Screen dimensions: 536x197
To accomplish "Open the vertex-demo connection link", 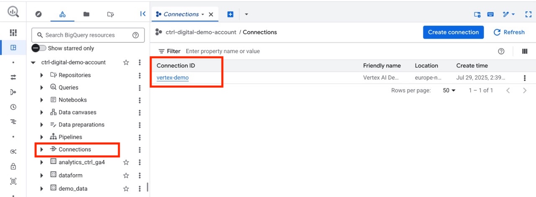I will 173,78.
